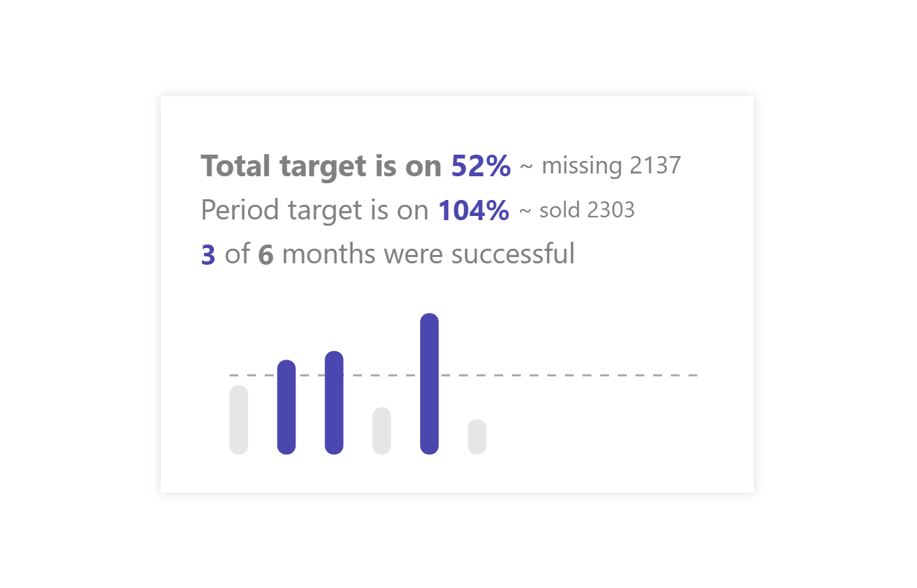917x588 pixels.
Task: Click the dashed target line
Action: point(571,376)
